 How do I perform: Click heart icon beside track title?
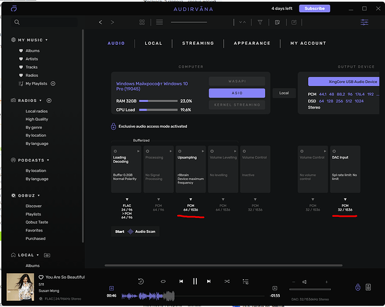coord(41,277)
